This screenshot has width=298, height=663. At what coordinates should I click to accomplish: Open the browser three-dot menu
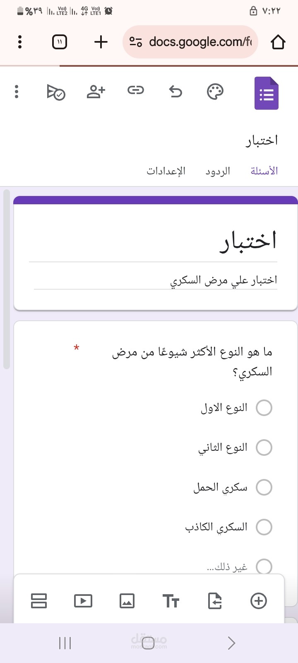coord(20,42)
